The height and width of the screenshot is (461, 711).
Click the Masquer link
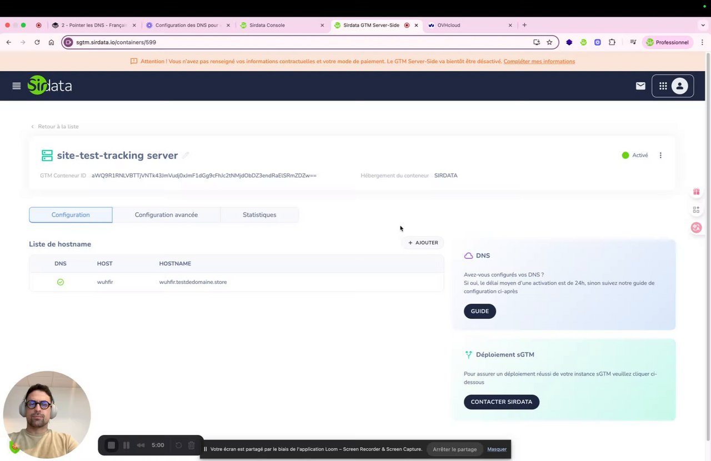497,449
